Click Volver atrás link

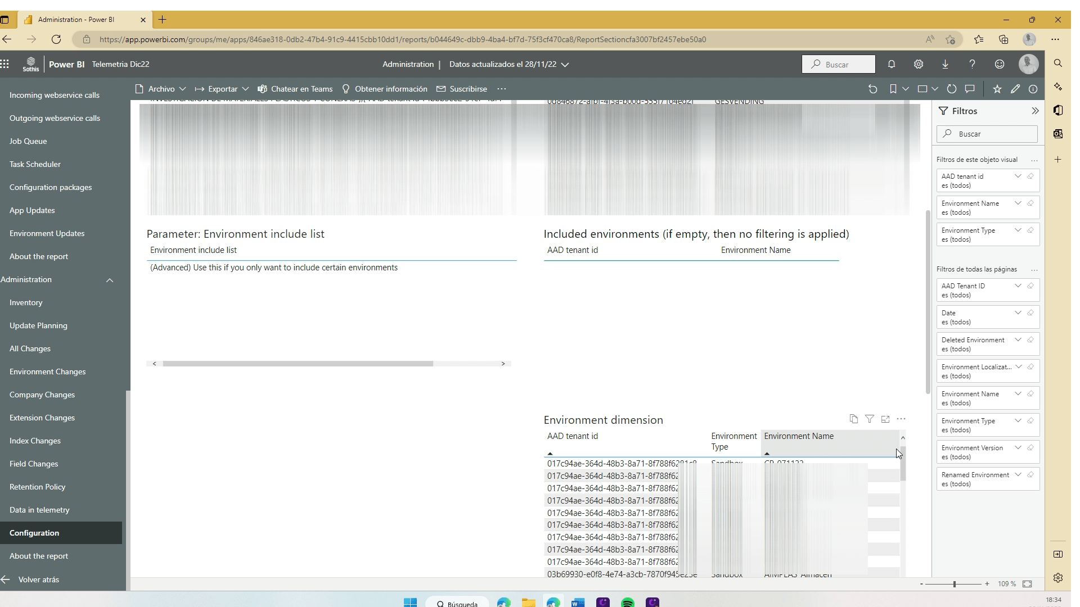(x=38, y=579)
